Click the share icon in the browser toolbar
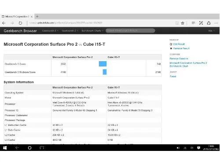 209,23
